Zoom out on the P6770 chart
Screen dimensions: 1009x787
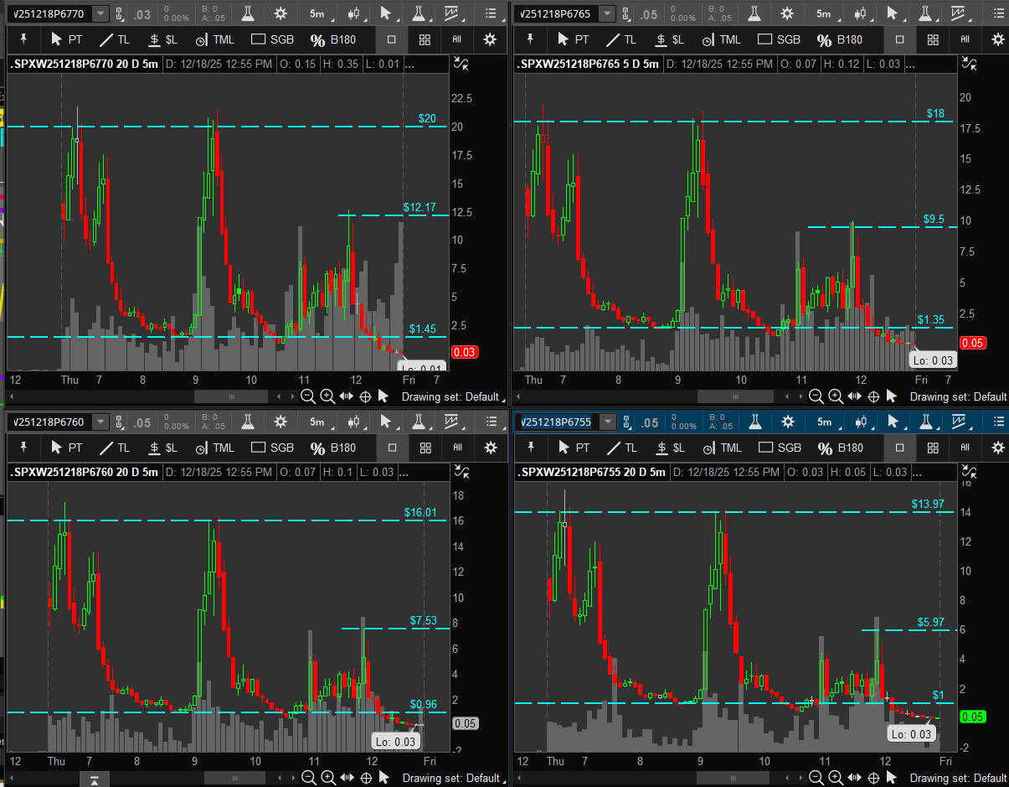tap(307, 396)
